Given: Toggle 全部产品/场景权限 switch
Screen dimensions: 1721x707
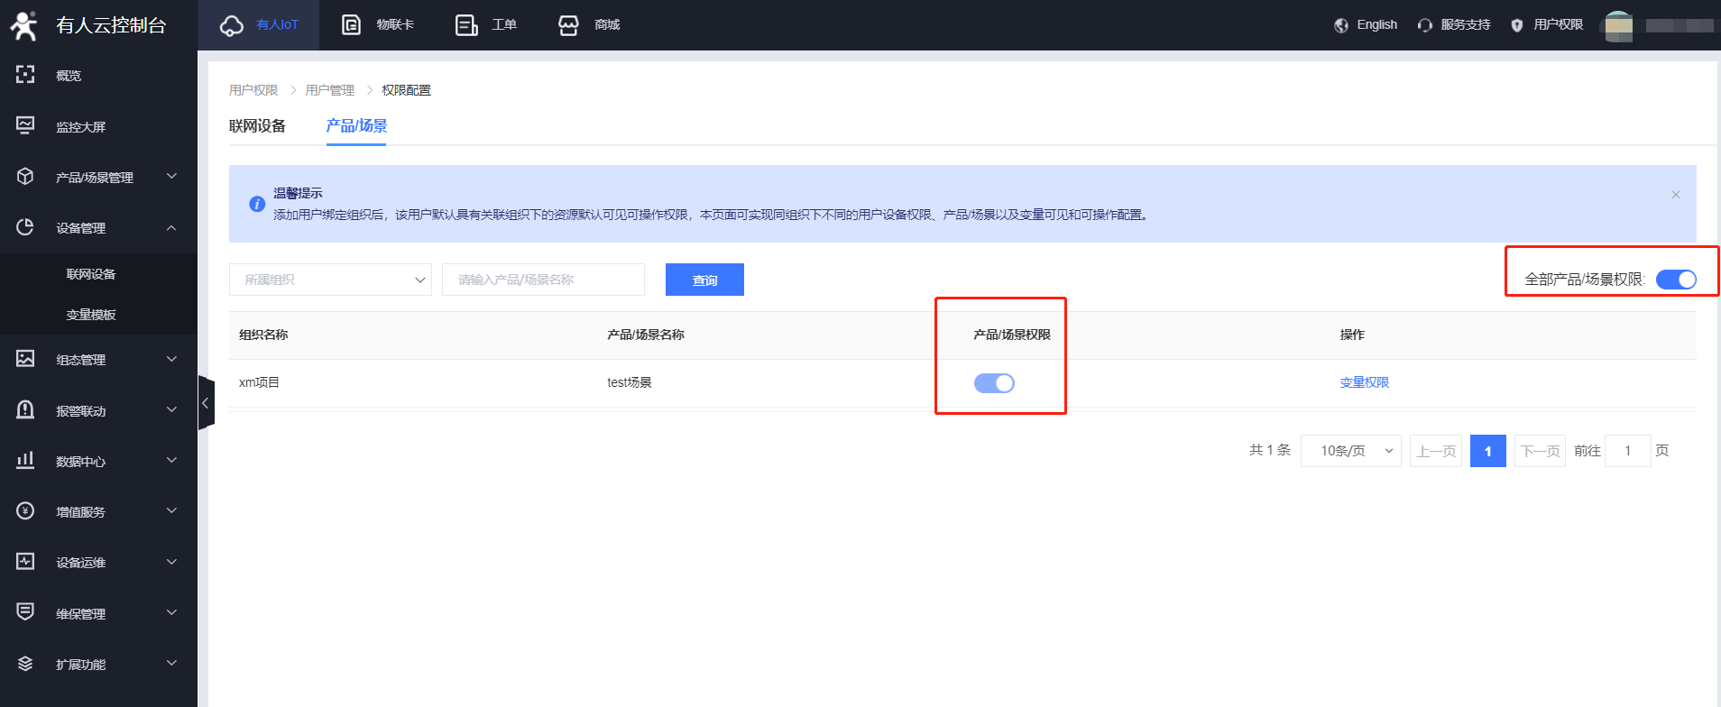Looking at the screenshot, I should 1676,280.
